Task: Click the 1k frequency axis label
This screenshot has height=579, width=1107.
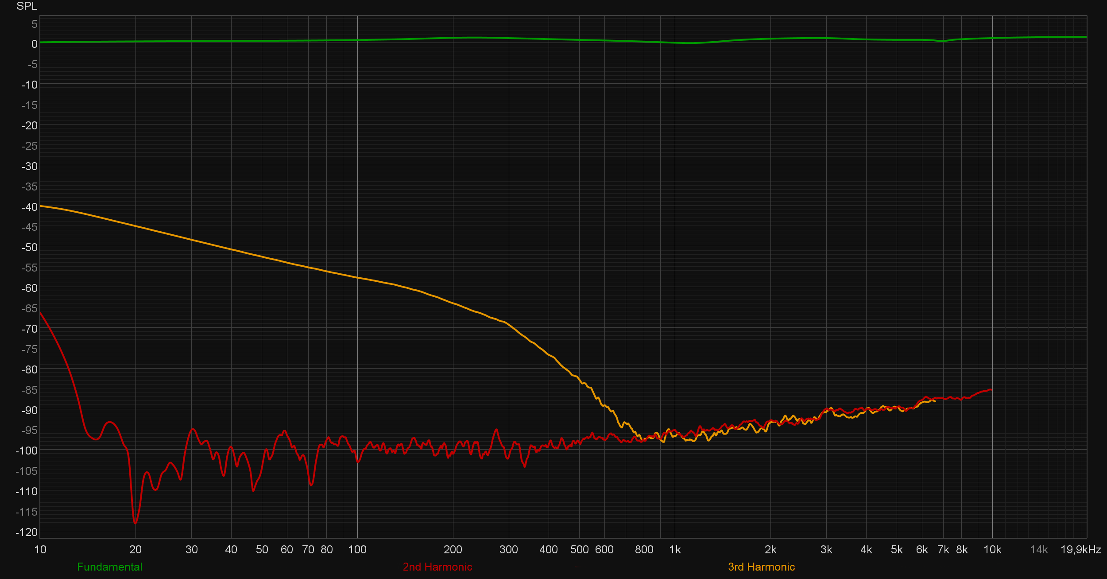Action: point(675,550)
